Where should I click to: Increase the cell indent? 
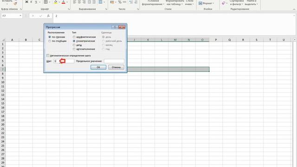pos(94,2)
